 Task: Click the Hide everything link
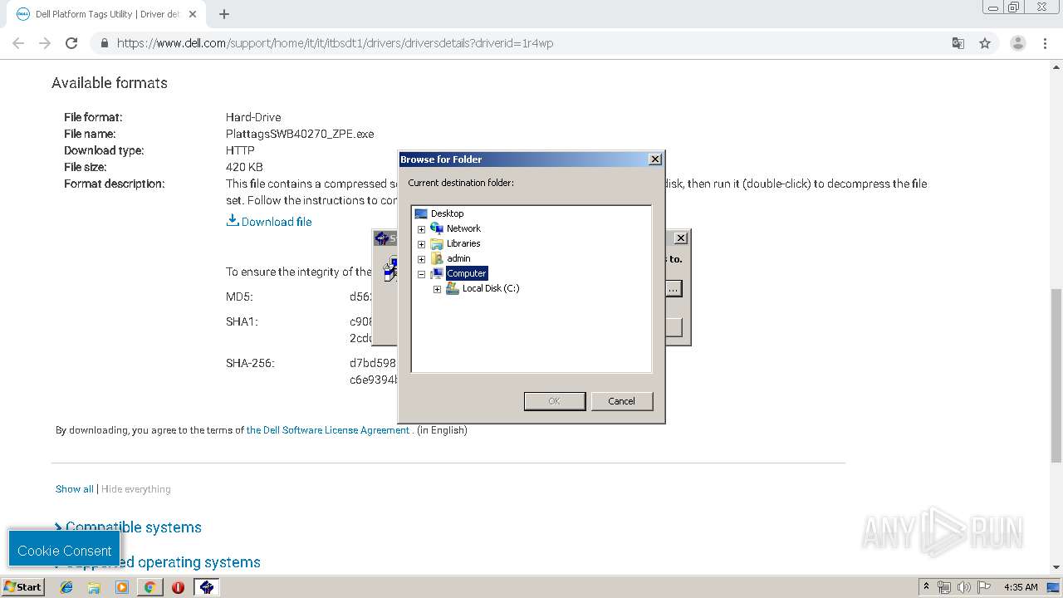pos(135,489)
